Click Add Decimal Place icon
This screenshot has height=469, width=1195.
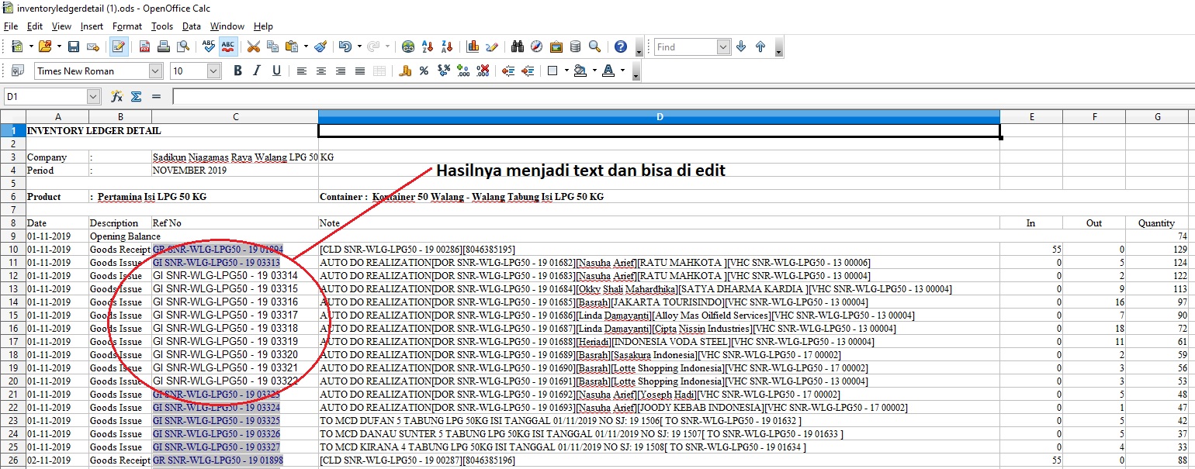[x=463, y=71]
